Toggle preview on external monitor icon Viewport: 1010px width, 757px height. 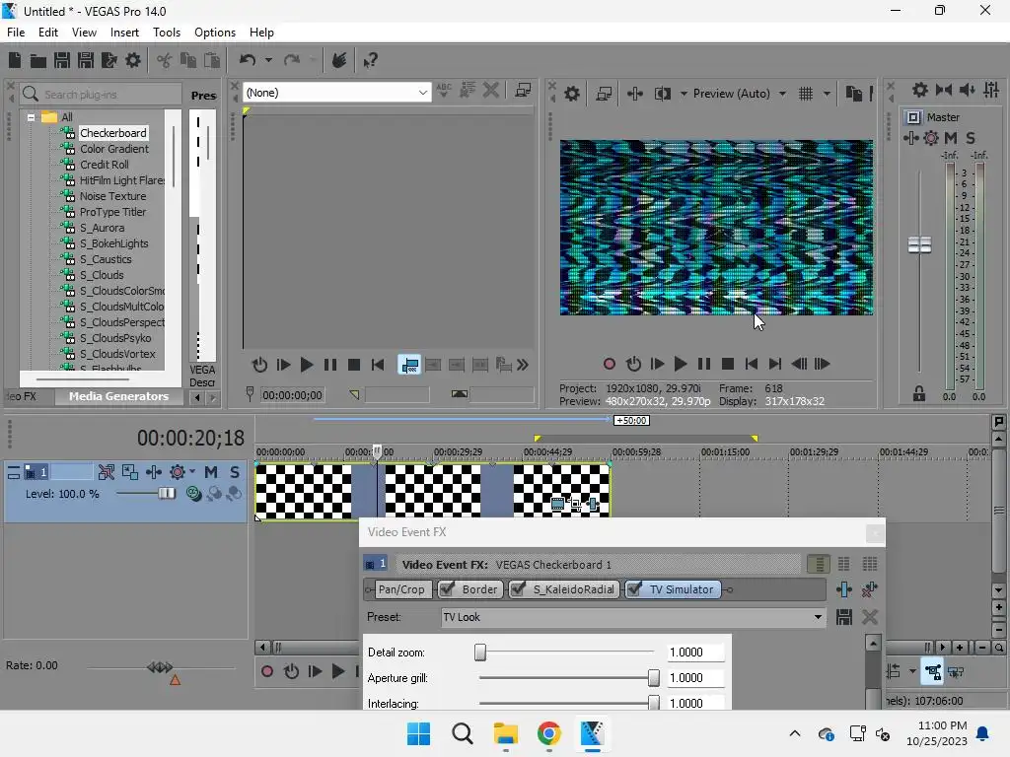[604, 94]
